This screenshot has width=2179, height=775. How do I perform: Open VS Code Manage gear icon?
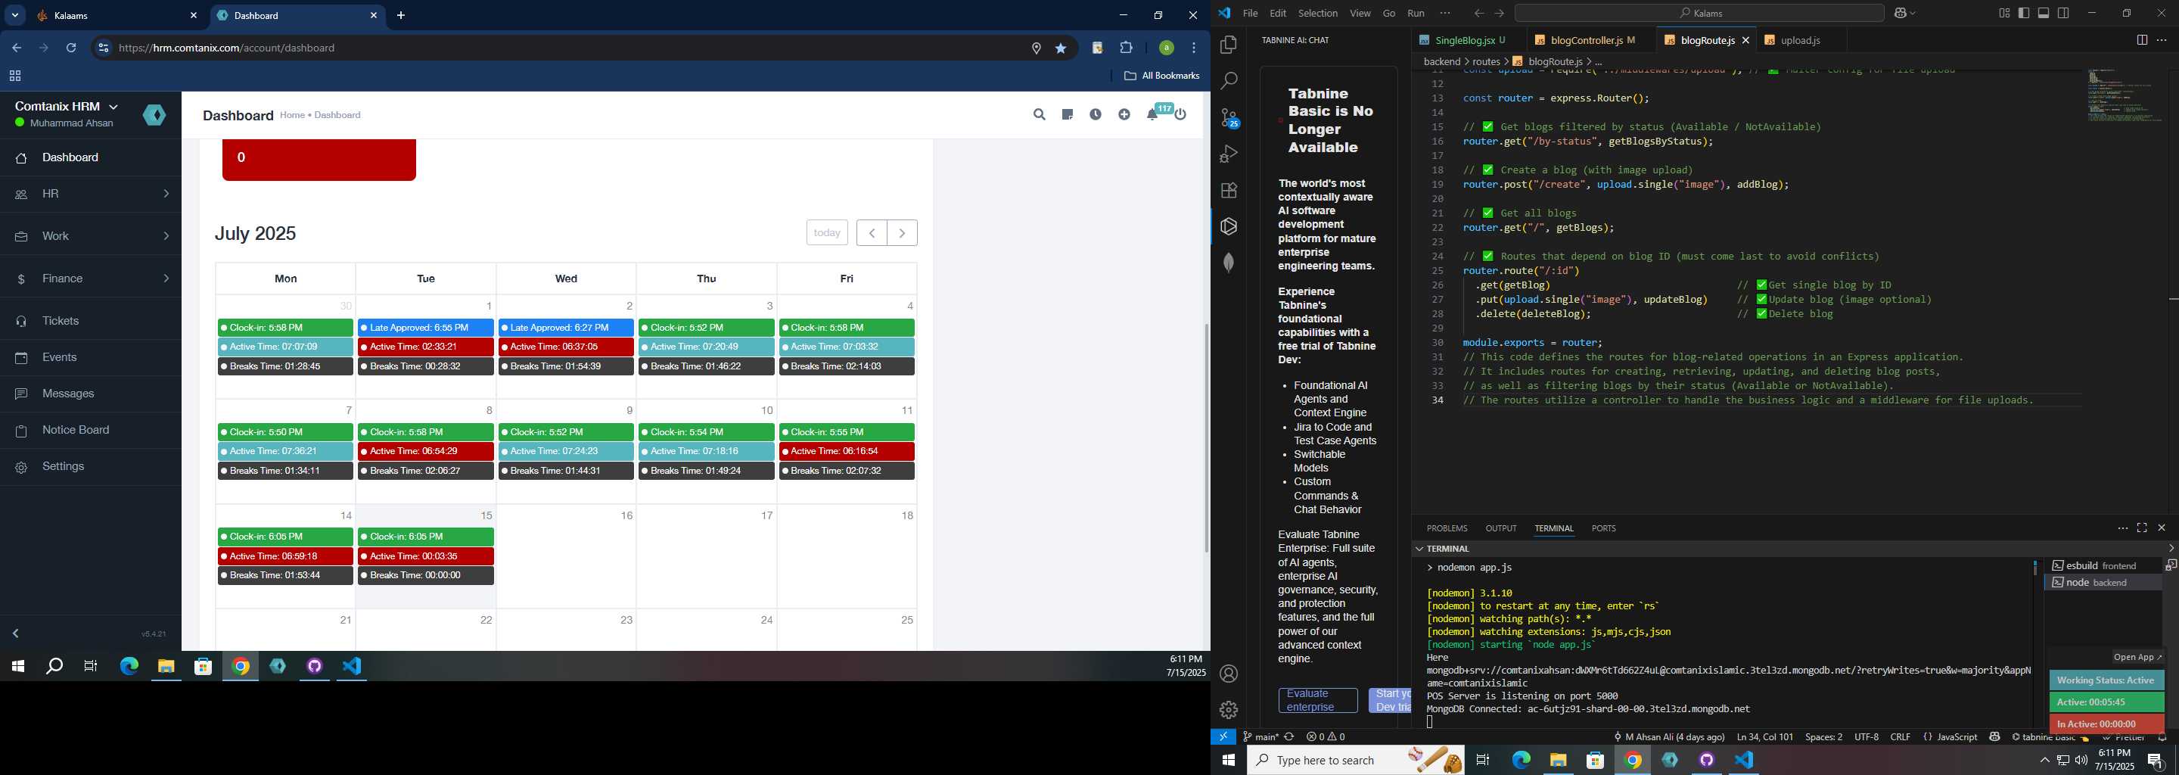click(1228, 710)
